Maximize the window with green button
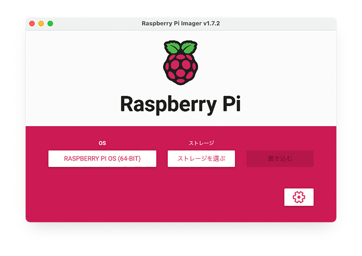 tap(50, 24)
